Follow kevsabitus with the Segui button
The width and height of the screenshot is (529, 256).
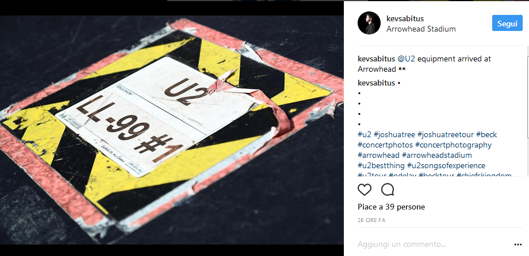tap(507, 23)
